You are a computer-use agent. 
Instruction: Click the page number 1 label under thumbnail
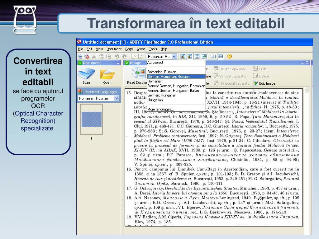point(91,138)
